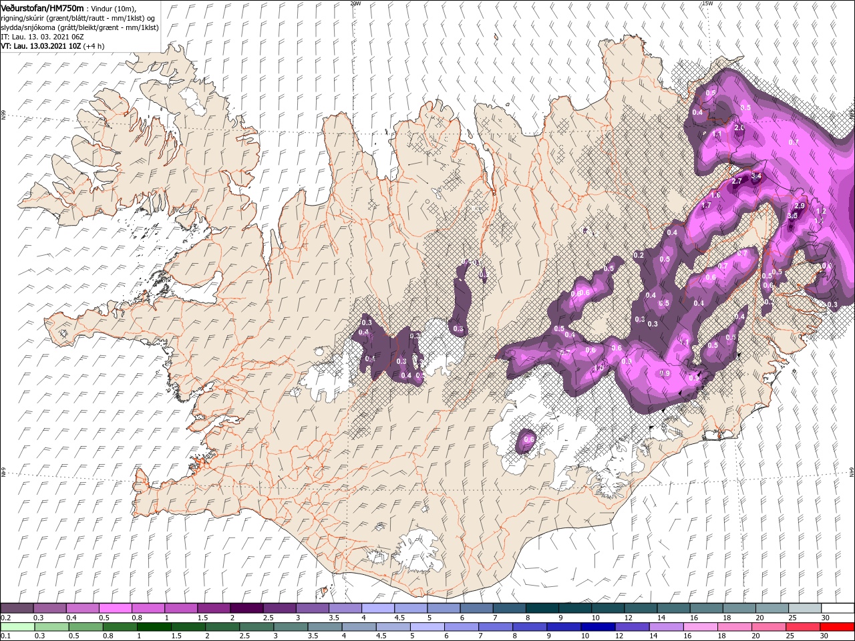Click the dark purple 2 snow legend swatch

(x=246, y=608)
